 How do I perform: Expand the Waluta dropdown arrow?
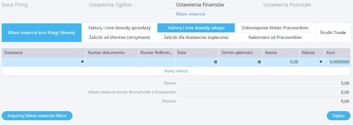pyautogui.click(x=321, y=62)
